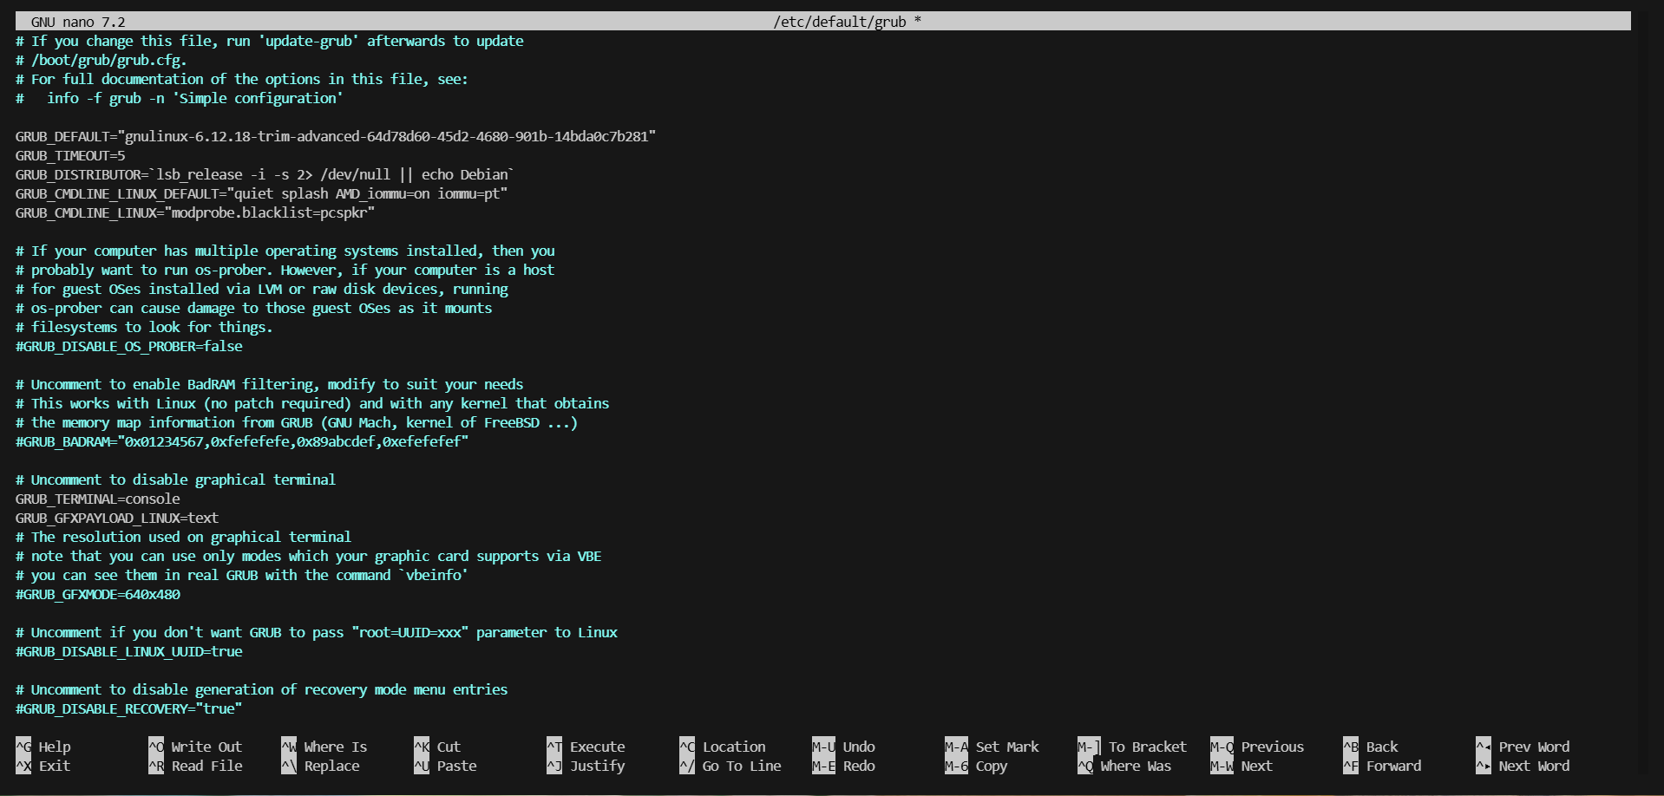Click the Previous shortcut label
Image resolution: width=1664 pixels, height=796 pixels.
point(1257,747)
